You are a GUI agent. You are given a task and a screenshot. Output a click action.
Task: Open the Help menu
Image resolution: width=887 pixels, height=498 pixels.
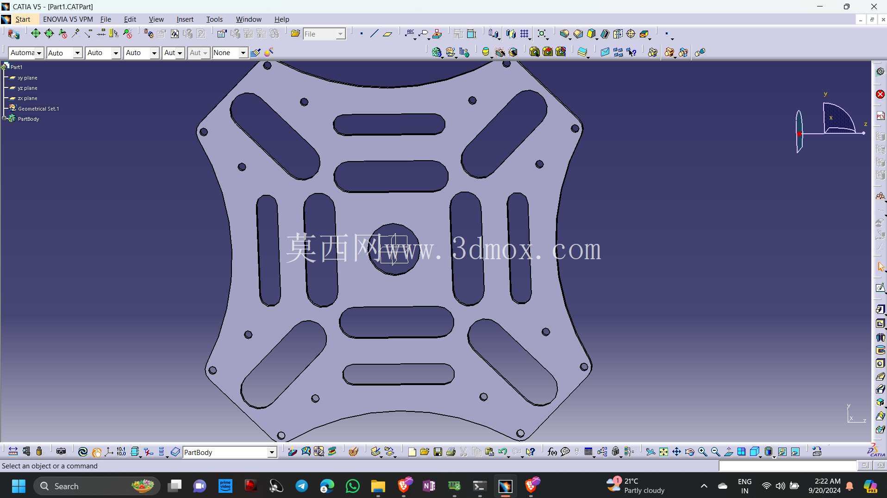tap(281, 19)
